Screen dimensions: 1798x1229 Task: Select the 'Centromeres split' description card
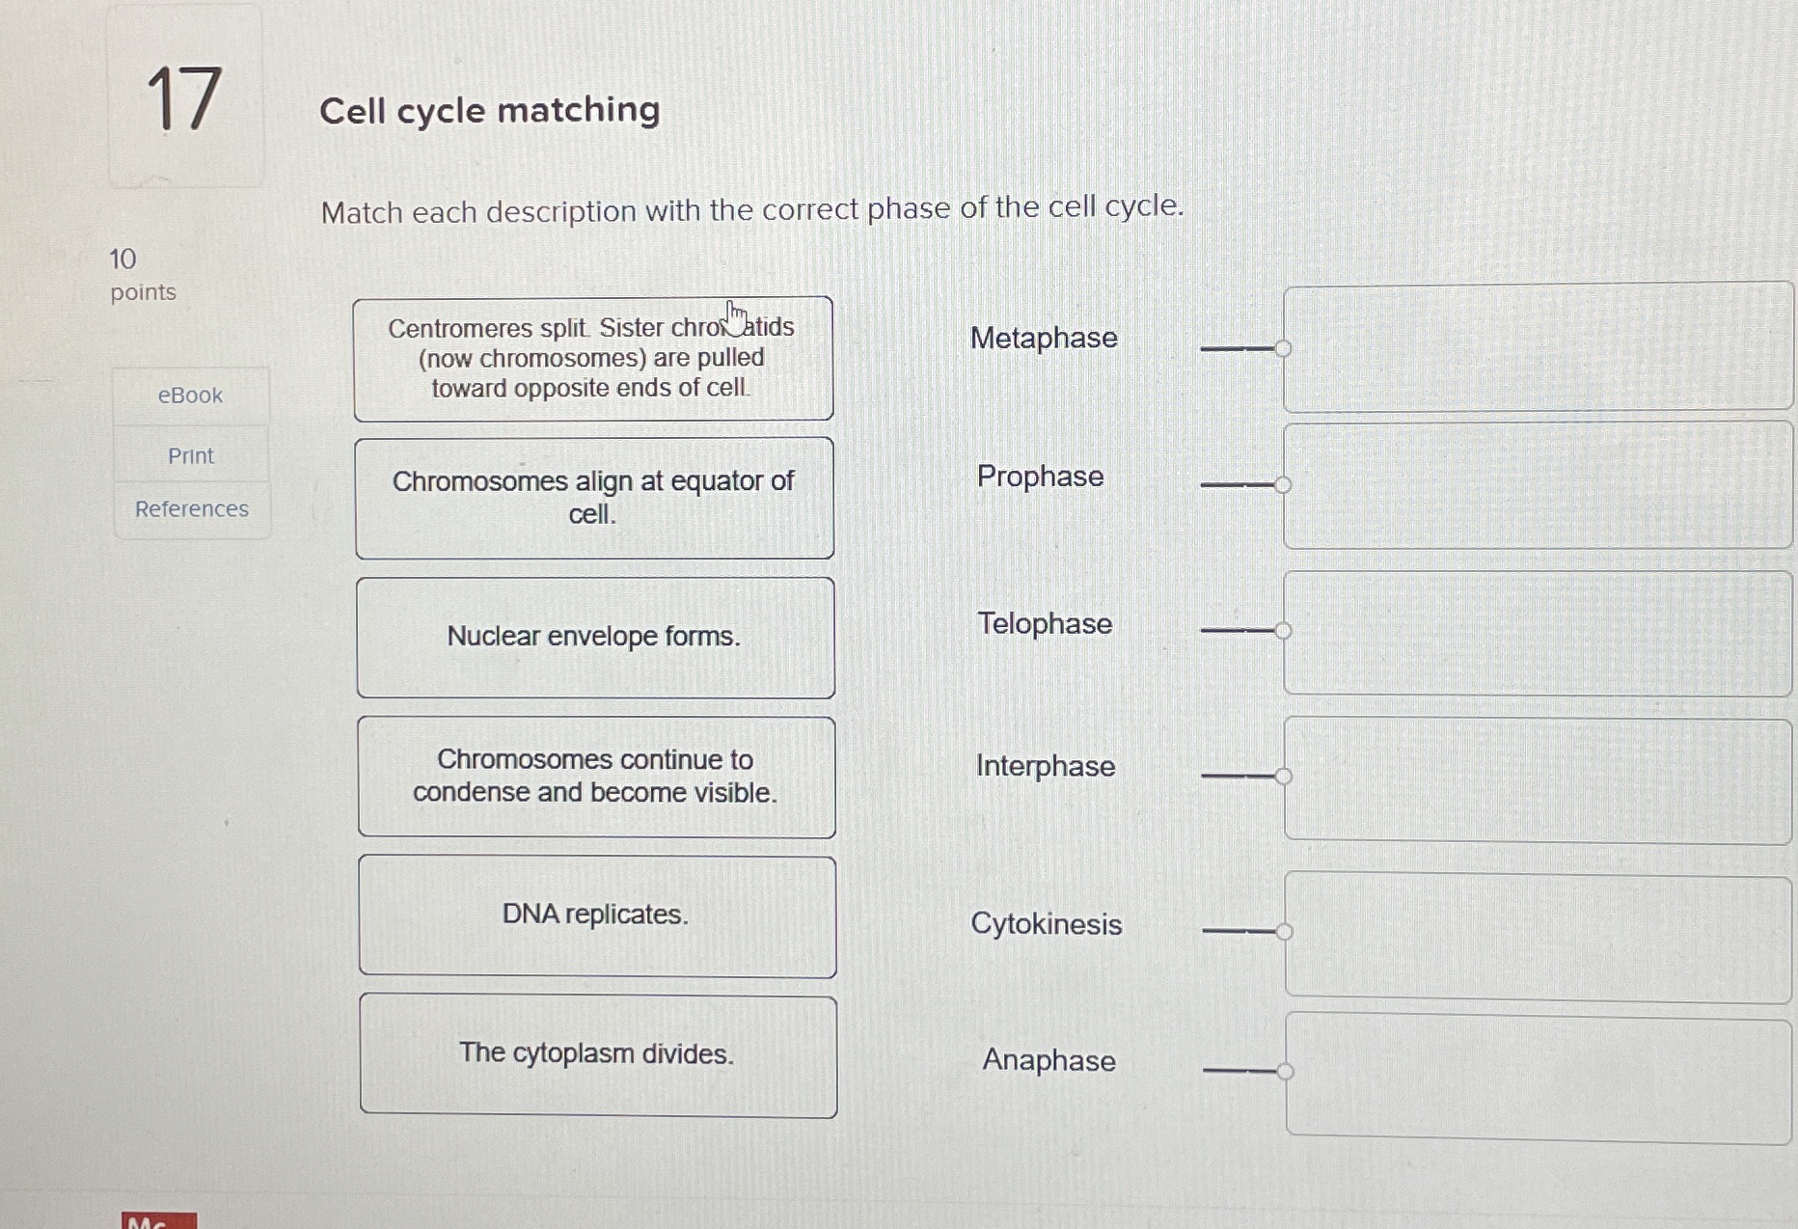(x=593, y=357)
